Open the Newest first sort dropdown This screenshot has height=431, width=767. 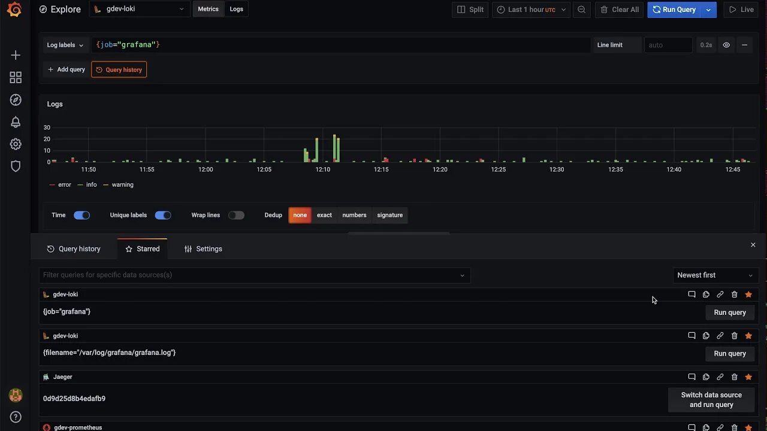tap(715, 275)
